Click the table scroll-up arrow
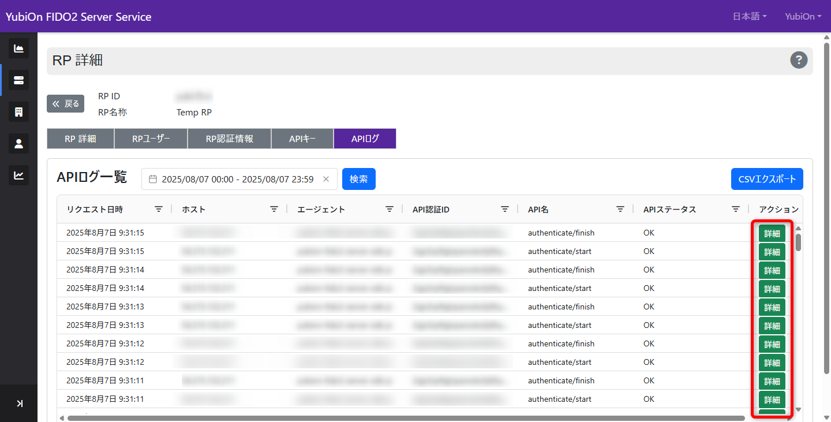This screenshot has width=831, height=422. click(799, 228)
